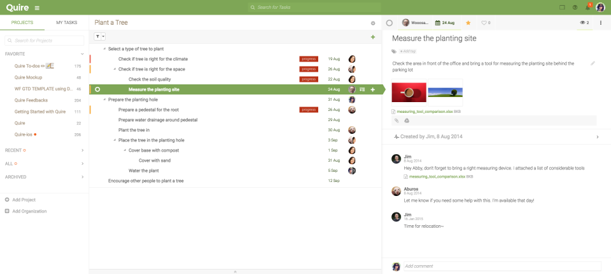
Task: Like the task with the heart icon
Action: [x=484, y=23]
